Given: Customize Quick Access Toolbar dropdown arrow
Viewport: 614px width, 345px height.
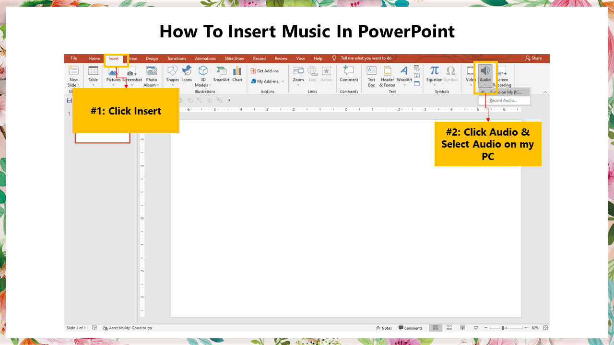Looking at the screenshot, I should (x=229, y=101).
